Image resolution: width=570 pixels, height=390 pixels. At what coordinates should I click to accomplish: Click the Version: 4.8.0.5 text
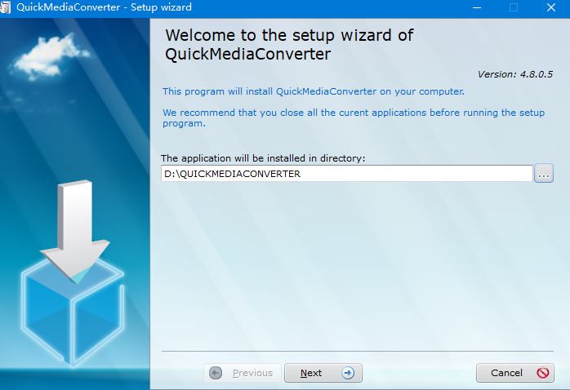515,74
